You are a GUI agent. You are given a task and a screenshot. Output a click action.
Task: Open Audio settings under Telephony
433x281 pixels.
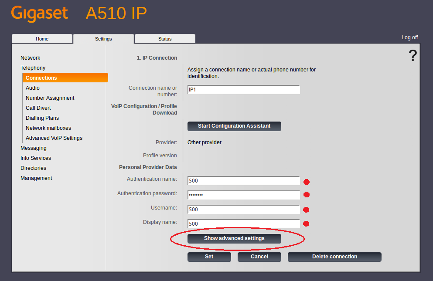[33, 88]
